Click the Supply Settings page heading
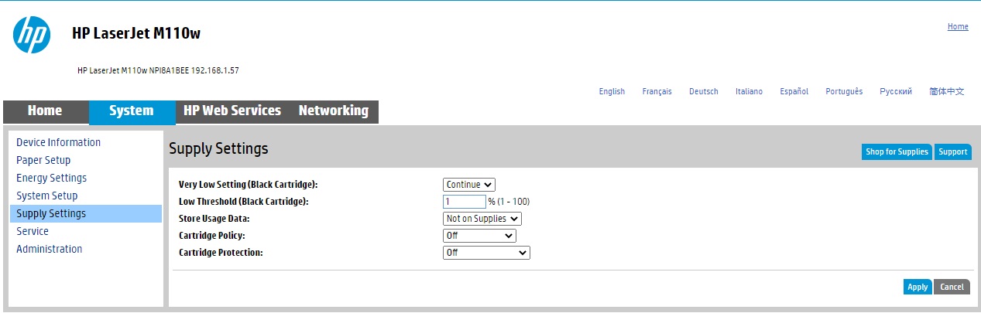This screenshot has height=313, width=981. [218, 148]
